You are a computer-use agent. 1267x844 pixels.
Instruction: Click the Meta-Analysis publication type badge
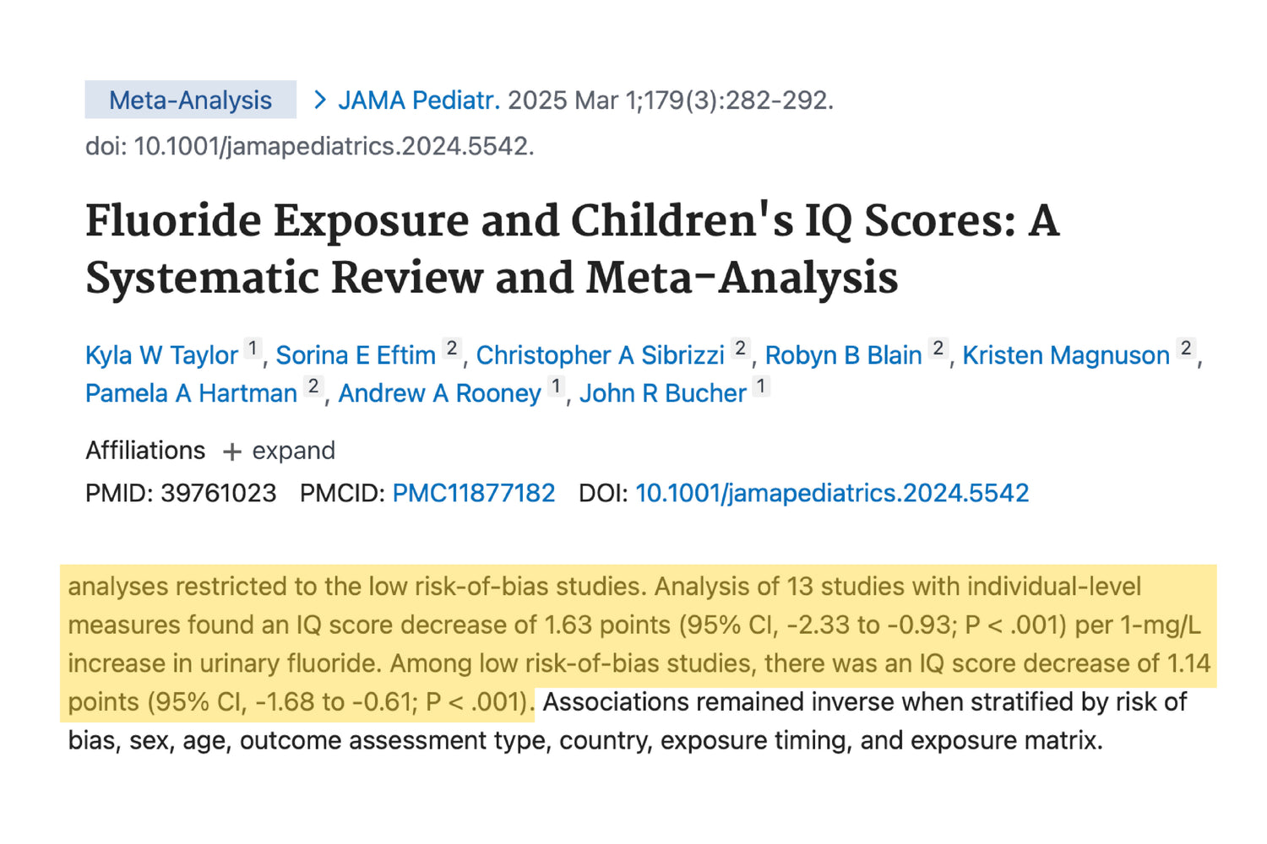(190, 100)
